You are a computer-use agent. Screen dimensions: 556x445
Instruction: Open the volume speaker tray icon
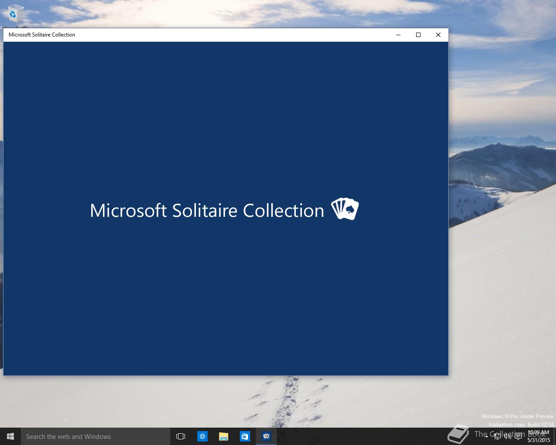(507, 437)
